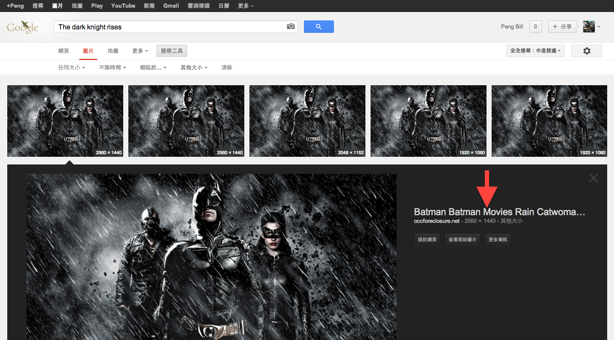The image size is (614, 340).
Task: Select the 2048 × 1152 thumbnail
Action: pos(307,121)
